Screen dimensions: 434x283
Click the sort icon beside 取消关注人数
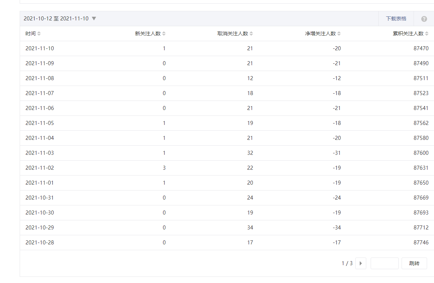pos(251,34)
